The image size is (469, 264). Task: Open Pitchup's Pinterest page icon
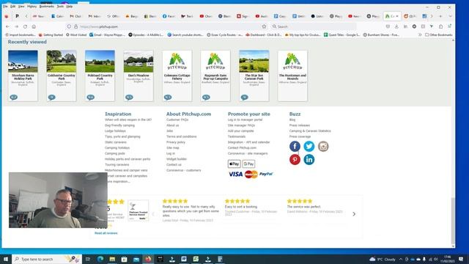click(x=295, y=160)
